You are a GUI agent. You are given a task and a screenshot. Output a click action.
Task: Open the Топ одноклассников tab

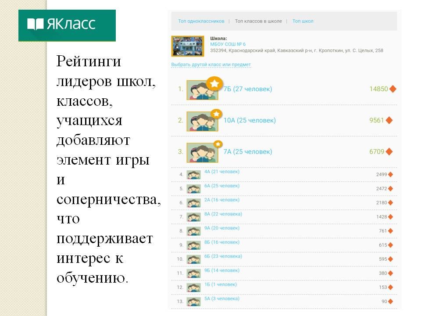pos(201,21)
